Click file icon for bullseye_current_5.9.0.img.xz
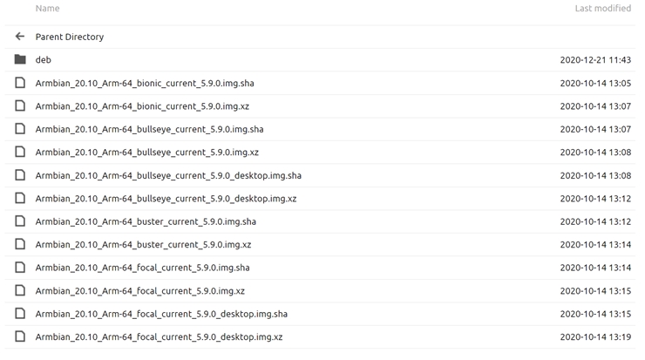This screenshot has width=645, height=360. click(20, 152)
